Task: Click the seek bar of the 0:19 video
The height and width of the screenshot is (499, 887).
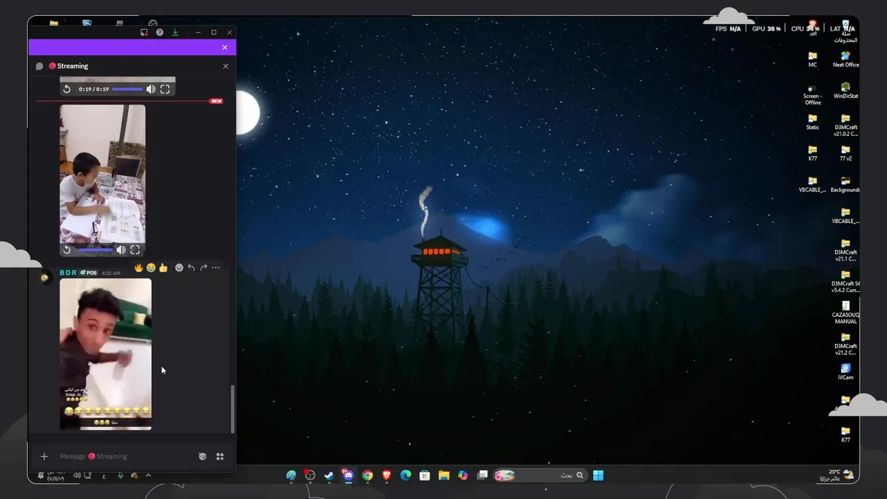Action: [x=128, y=89]
